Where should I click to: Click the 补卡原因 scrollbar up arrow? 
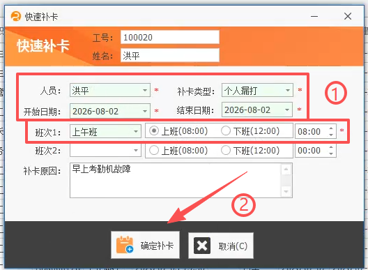pos(286,170)
